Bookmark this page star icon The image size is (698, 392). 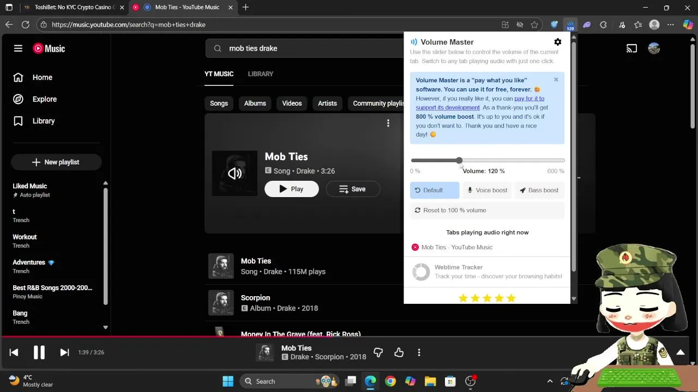(x=534, y=24)
